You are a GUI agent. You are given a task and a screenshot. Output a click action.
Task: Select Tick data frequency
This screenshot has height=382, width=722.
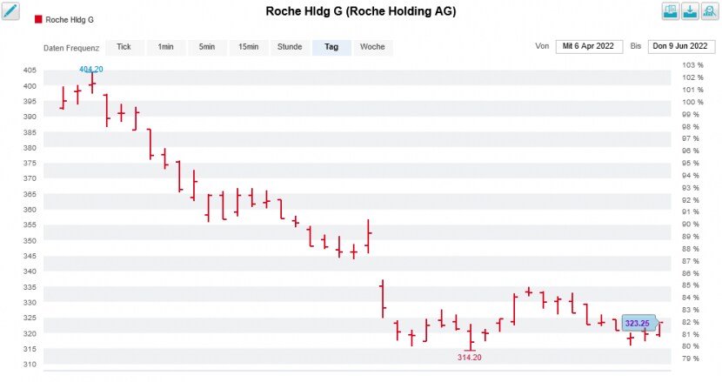click(x=124, y=47)
